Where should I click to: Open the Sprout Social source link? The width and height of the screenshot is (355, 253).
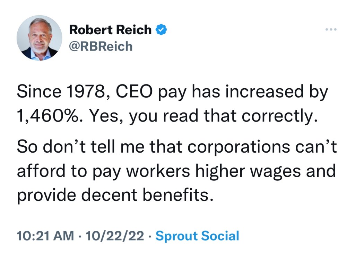pos(197,236)
